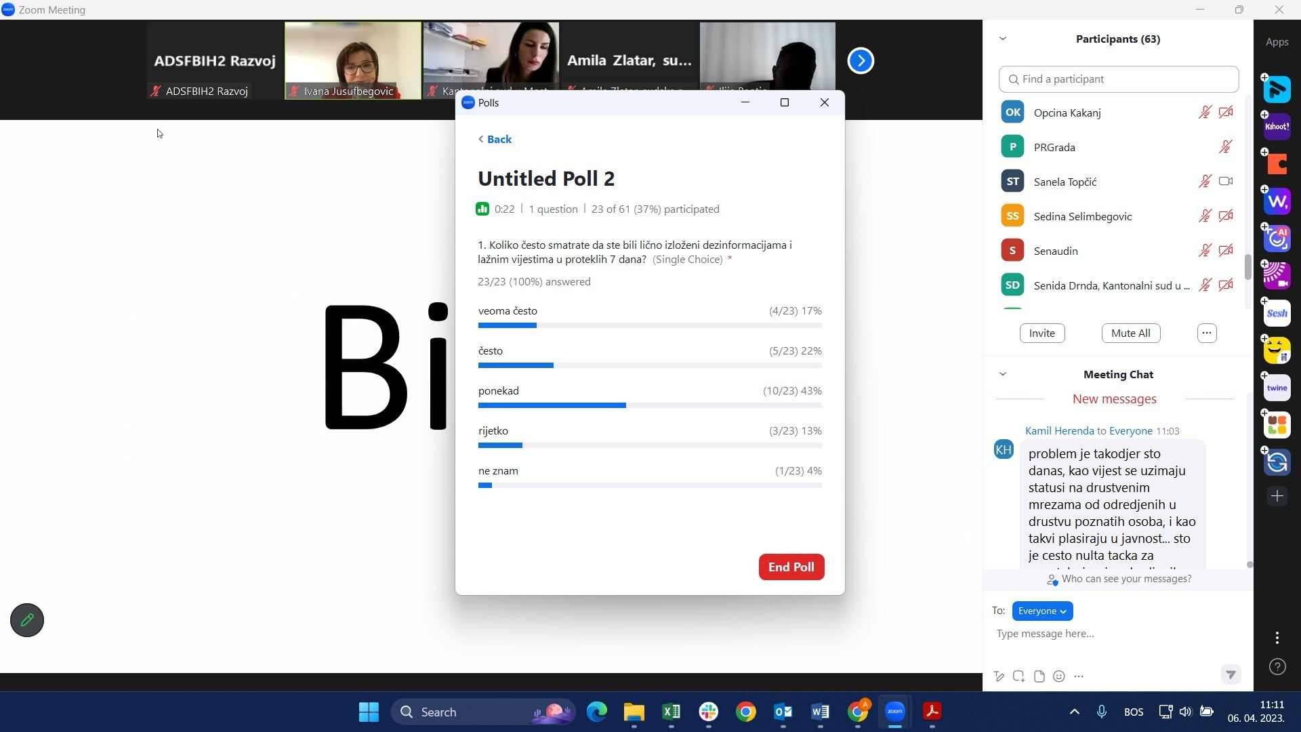Screen dimensions: 1301x732
Task: Collapse the Participants panel chevron
Action: 1003,39
